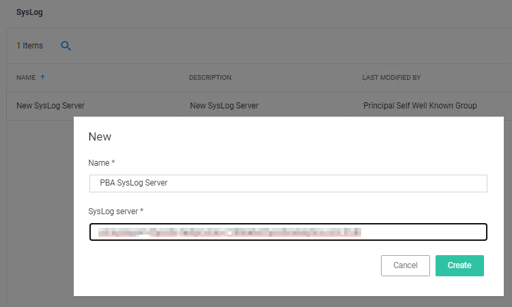This screenshot has height=307, width=512.
Task: Click the sort arrow beside NAME
Action: 43,78
